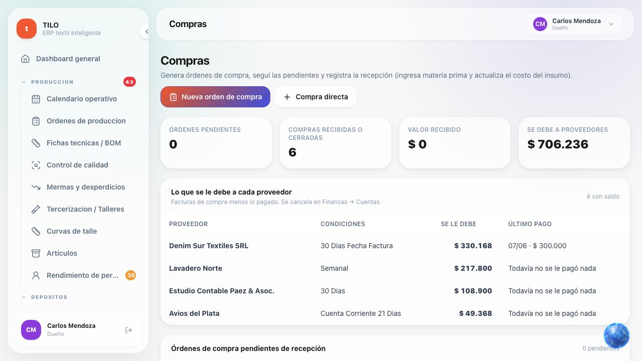Click the red 43 badge on PRODUCCION
This screenshot has width=642, height=361.
pos(129,82)
